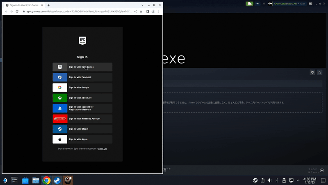Share this page from address bar

[x=135, y=12]
